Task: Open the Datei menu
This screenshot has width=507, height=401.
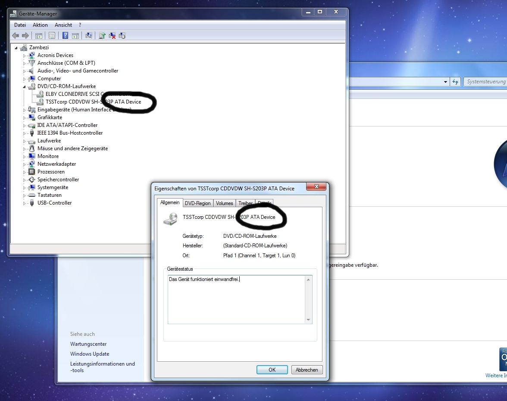Action: pos(20,25)
